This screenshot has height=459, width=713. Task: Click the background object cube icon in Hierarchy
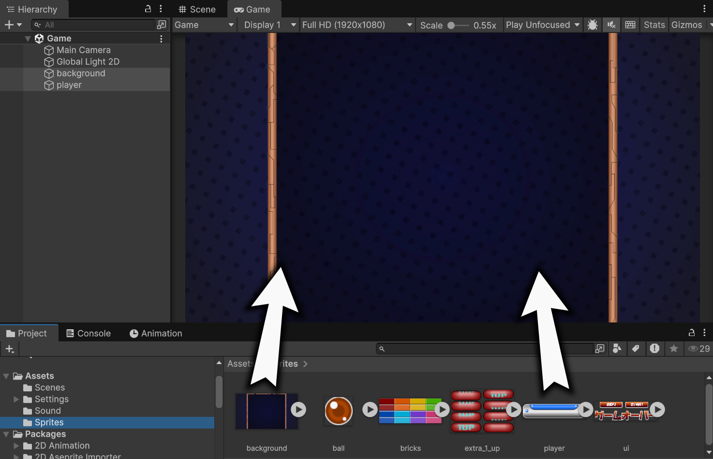[49, 74]
